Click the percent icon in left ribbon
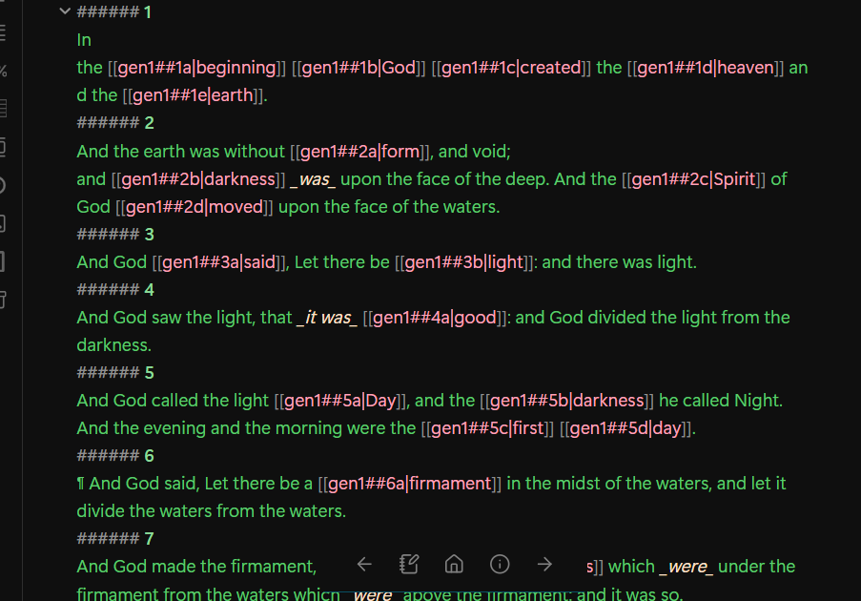Image resolution: width=861 pixels, height=601 pixels. (x=4, y=71)
